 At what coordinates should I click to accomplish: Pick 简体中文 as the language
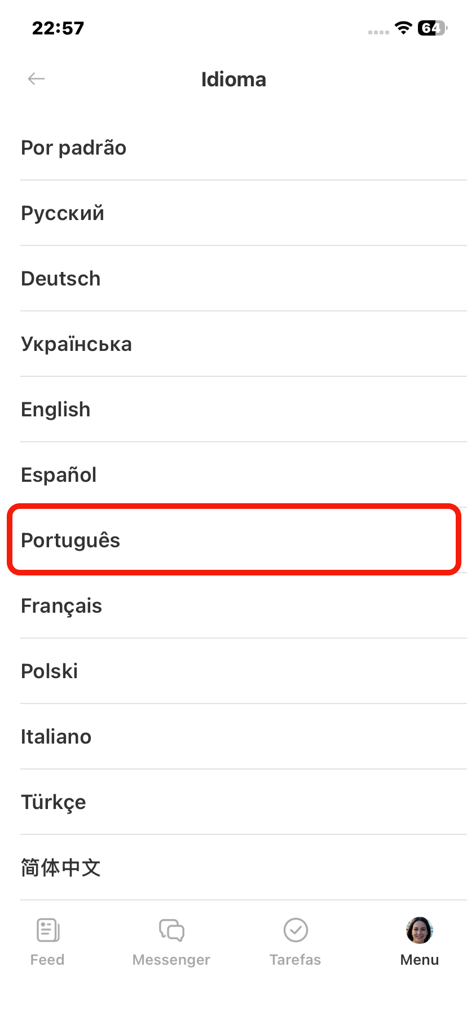tap(61, 868)
